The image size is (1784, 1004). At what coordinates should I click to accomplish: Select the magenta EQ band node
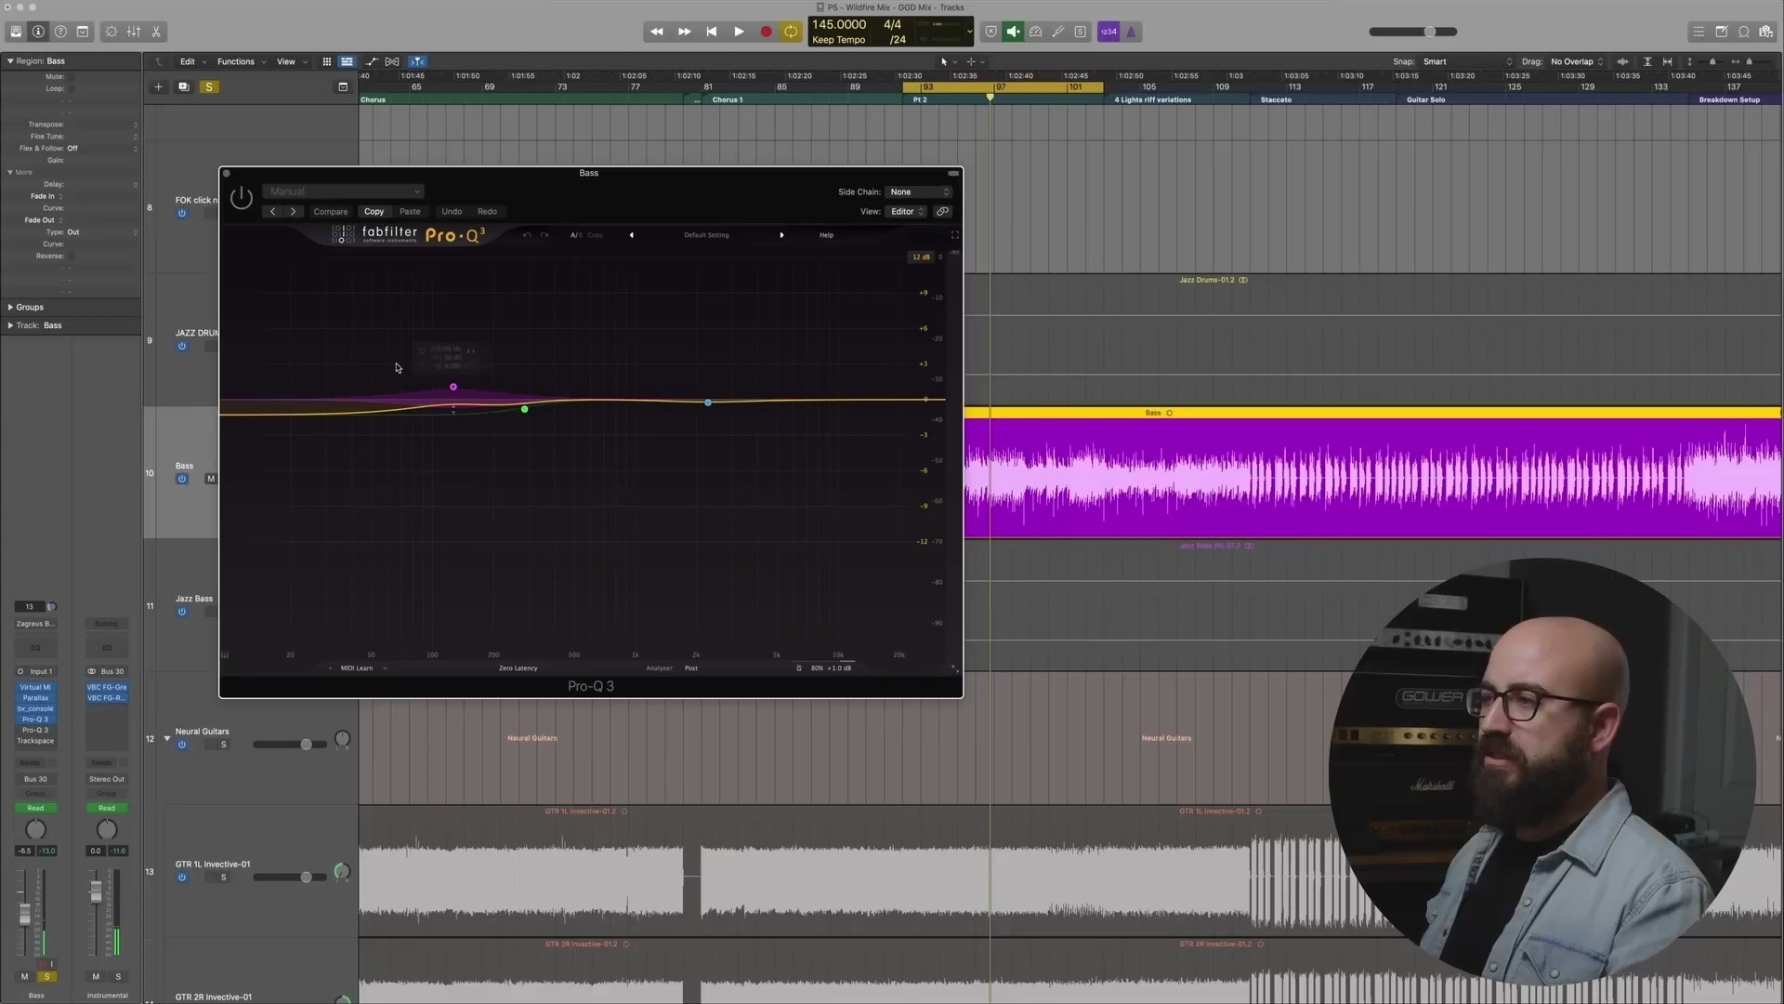pyautogui.click(x=453, y=387)
